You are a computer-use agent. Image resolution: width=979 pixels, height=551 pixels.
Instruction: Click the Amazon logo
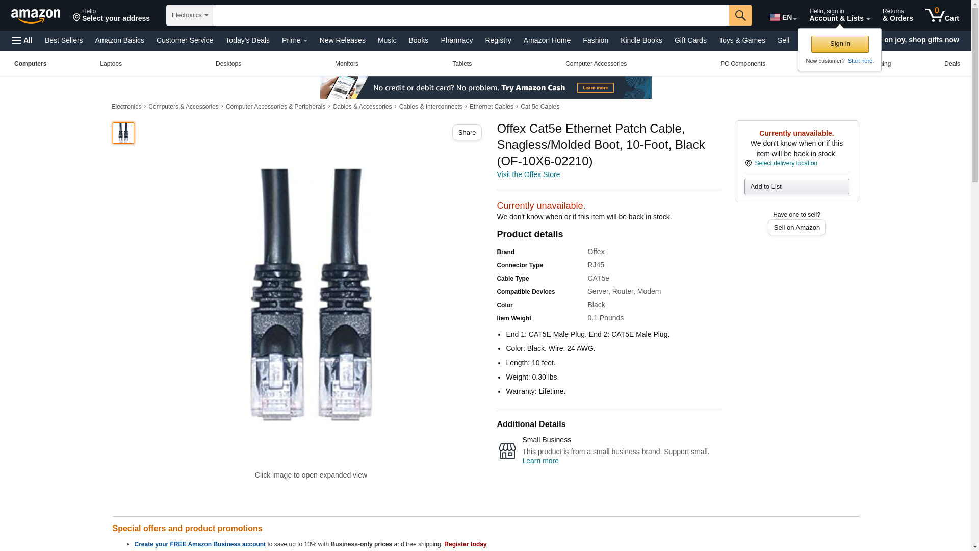(36, 16)
